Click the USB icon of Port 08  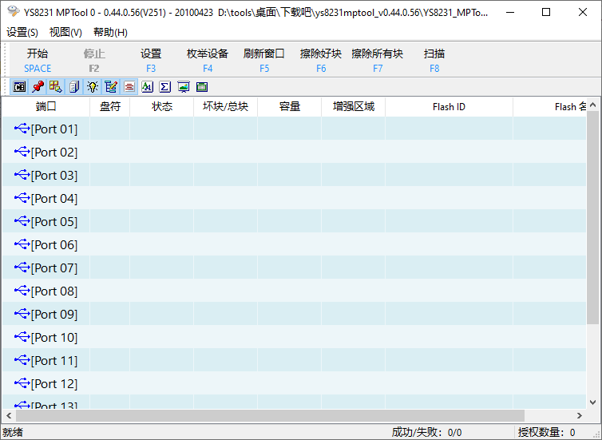[22, 290]
